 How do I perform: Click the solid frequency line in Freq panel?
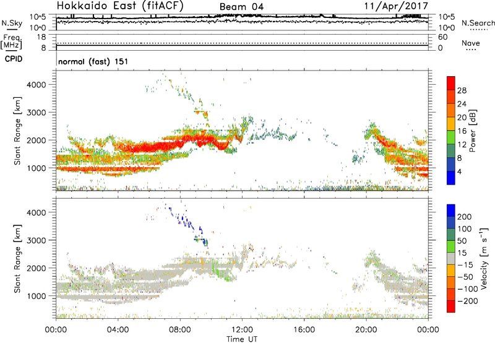pos(242,45)
